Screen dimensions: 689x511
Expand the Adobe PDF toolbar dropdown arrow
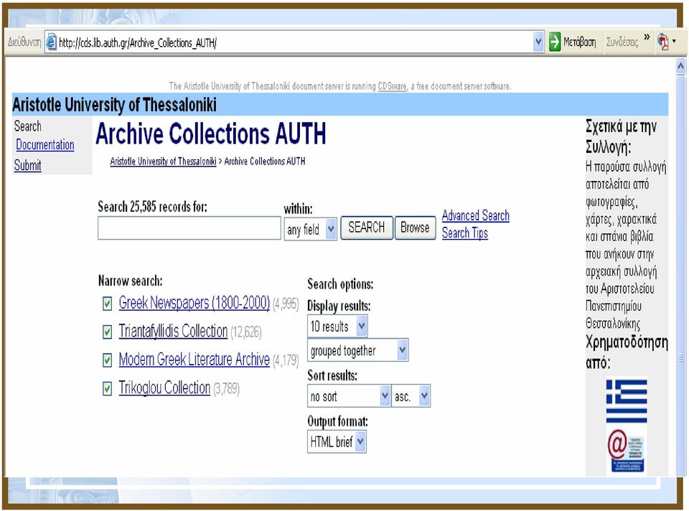[x=674, y=42]
